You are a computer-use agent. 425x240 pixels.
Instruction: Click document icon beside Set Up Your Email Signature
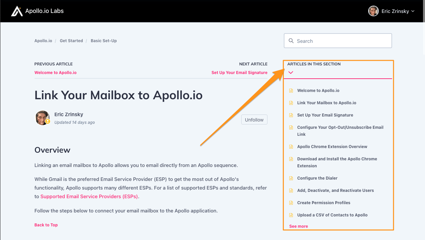point(291,115)
